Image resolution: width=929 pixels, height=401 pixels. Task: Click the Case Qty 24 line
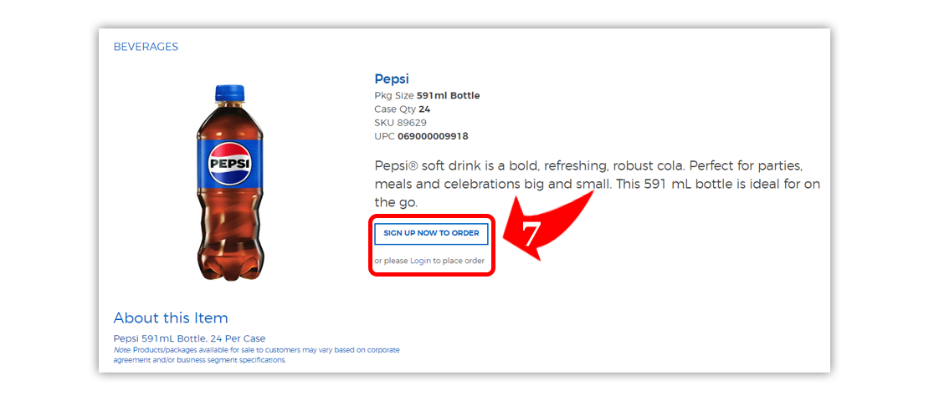pyautogui.click(x=402, y=109)
